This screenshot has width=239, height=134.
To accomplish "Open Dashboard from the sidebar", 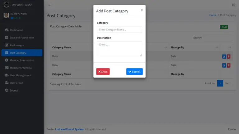I will [22, 30].
